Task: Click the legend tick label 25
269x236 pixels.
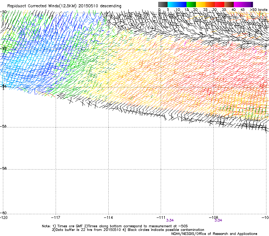Action: point(205,10)
